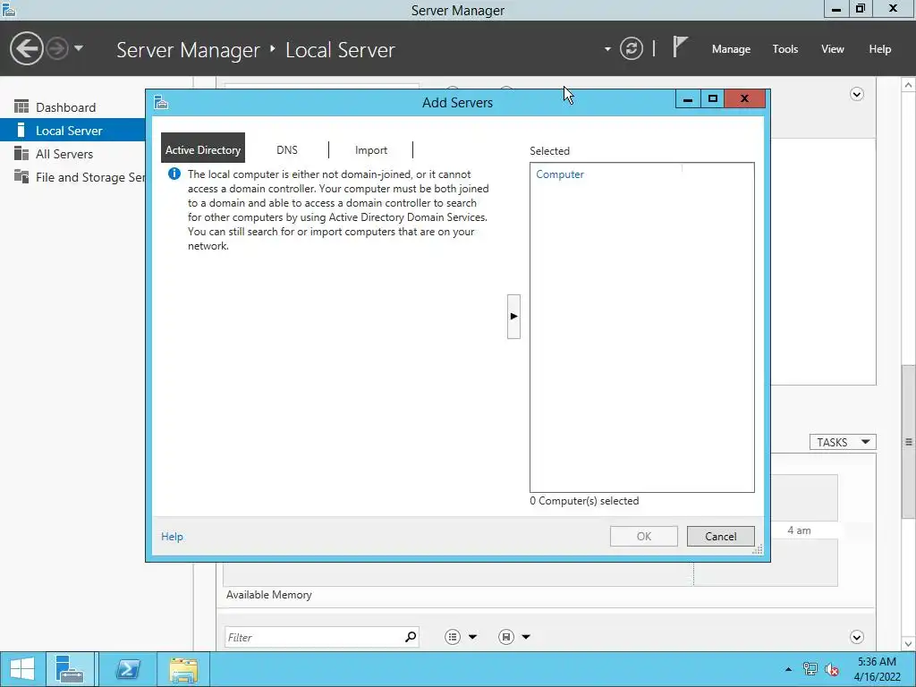The width and height of the screenshot is (916, 687).
Task: Click the forward navigation arrow in header
Action: point(57,48)
